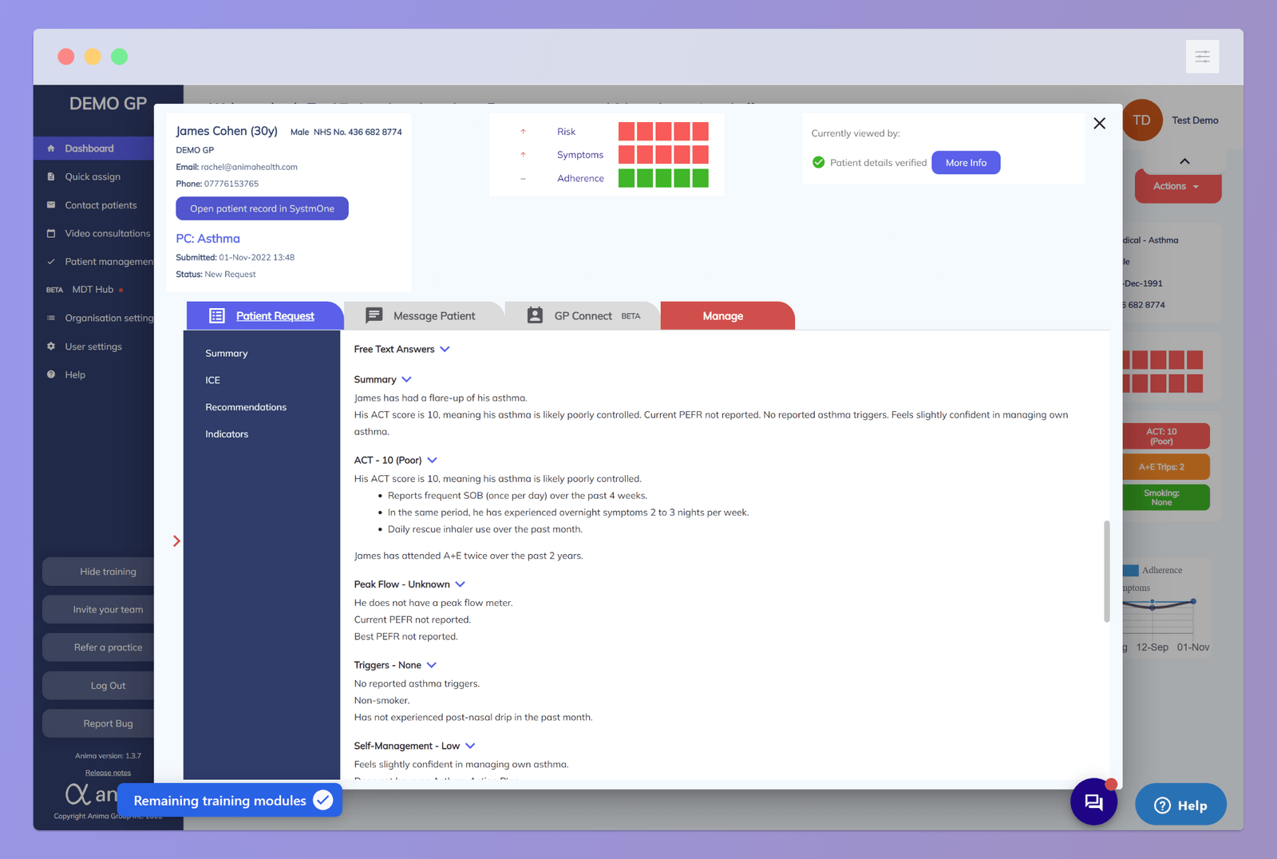Open Contact patients from the sidebar

99,205
